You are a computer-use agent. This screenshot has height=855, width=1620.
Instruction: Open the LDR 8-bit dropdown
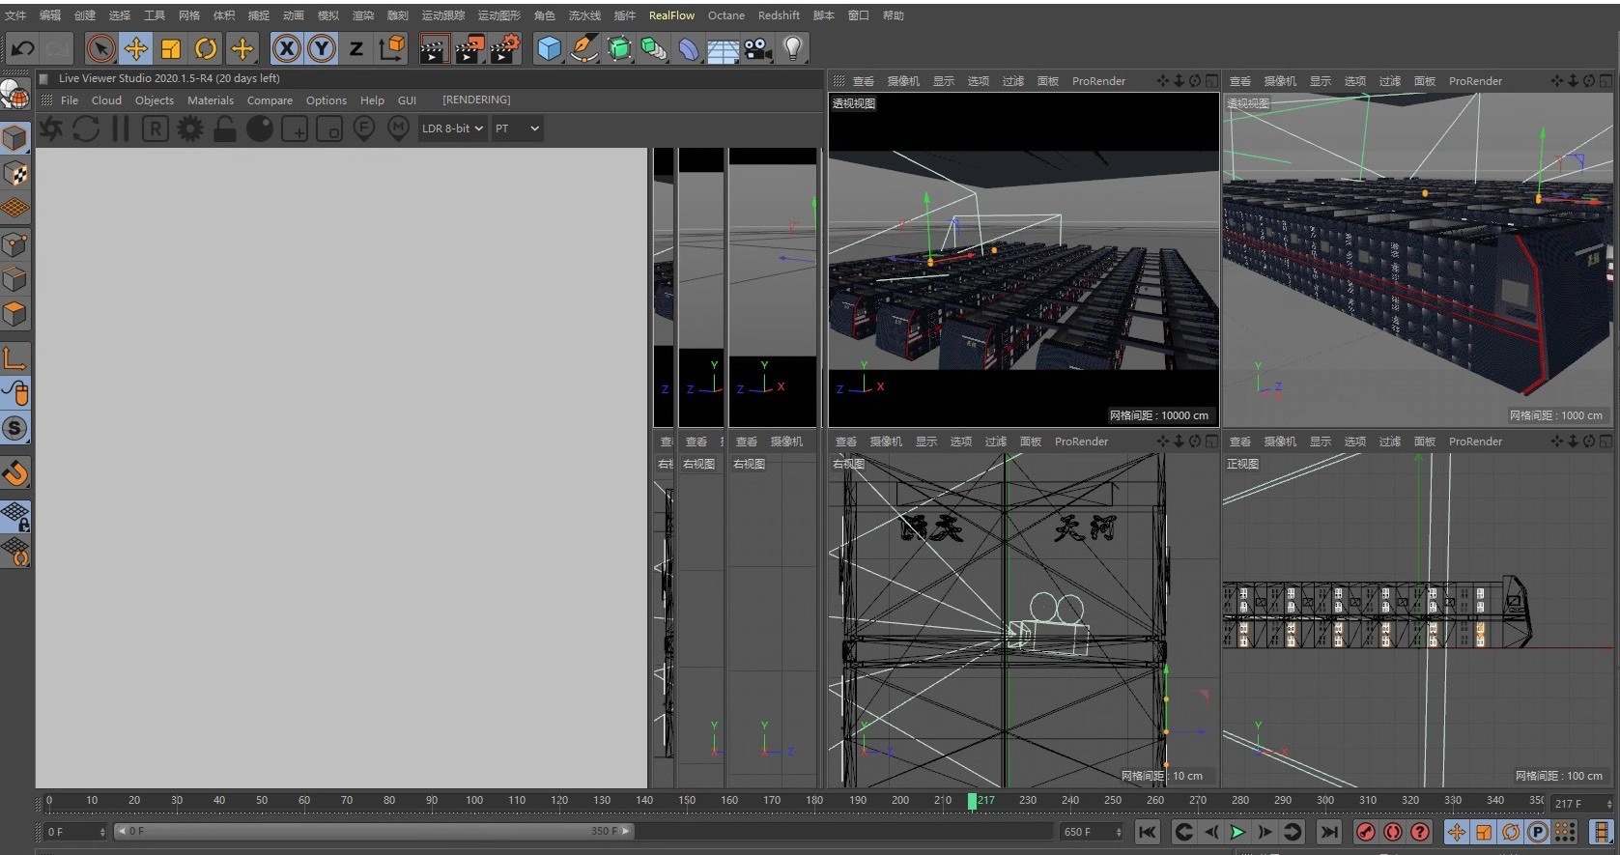point(452,128)
